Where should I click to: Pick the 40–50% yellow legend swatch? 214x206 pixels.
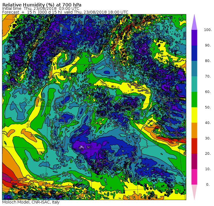194,115
